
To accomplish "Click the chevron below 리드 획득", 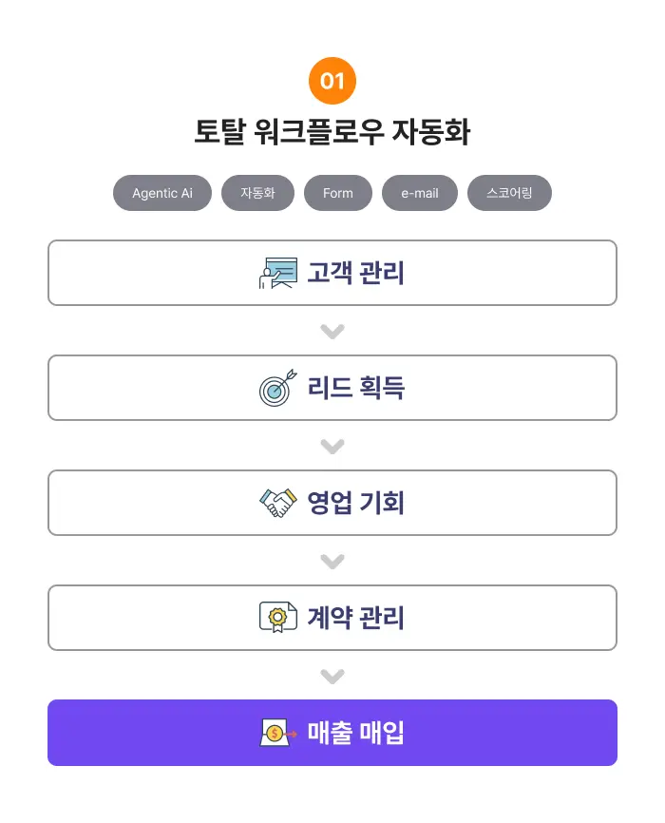I will 332,446.
